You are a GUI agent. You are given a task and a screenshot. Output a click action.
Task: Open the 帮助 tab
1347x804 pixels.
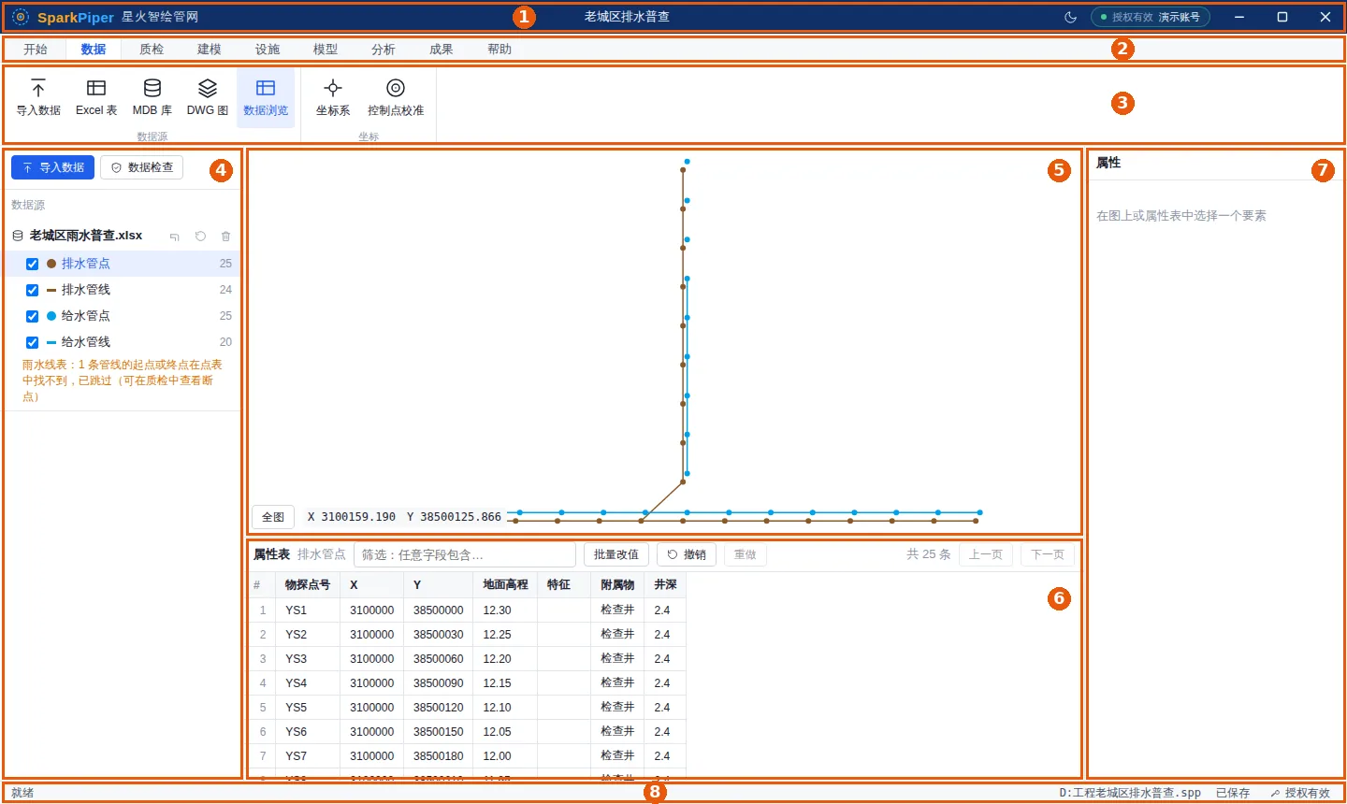500,50
